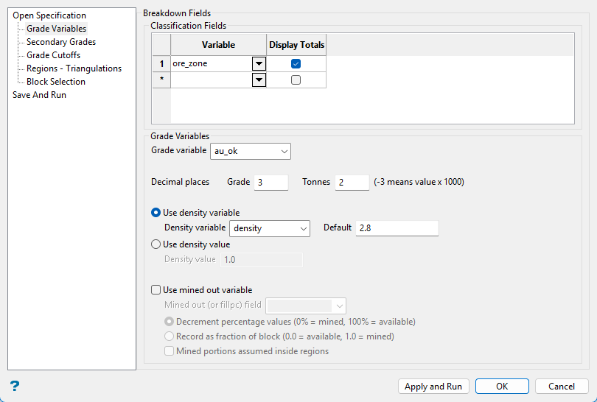Uncheck Display Totals for ore_zone
Image resolution: width=597 pixels, height=402 pixels.
coord(296,64)
